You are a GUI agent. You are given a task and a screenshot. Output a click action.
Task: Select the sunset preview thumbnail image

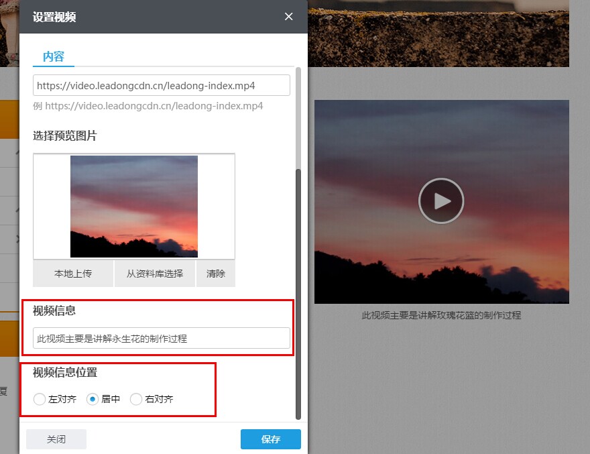pyautogui.click(x=133, y=206)
